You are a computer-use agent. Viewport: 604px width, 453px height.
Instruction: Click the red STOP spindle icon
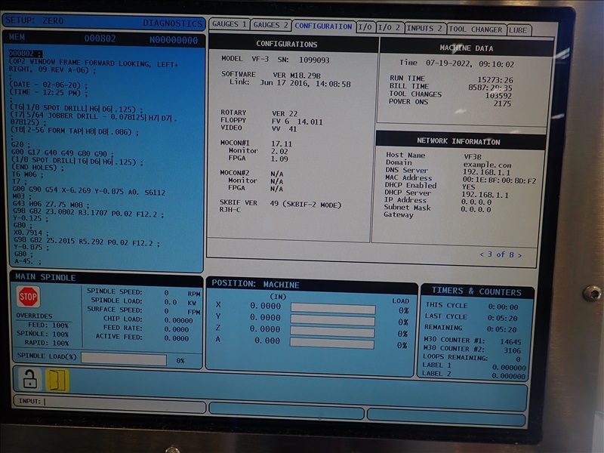(x=28, y=297)
